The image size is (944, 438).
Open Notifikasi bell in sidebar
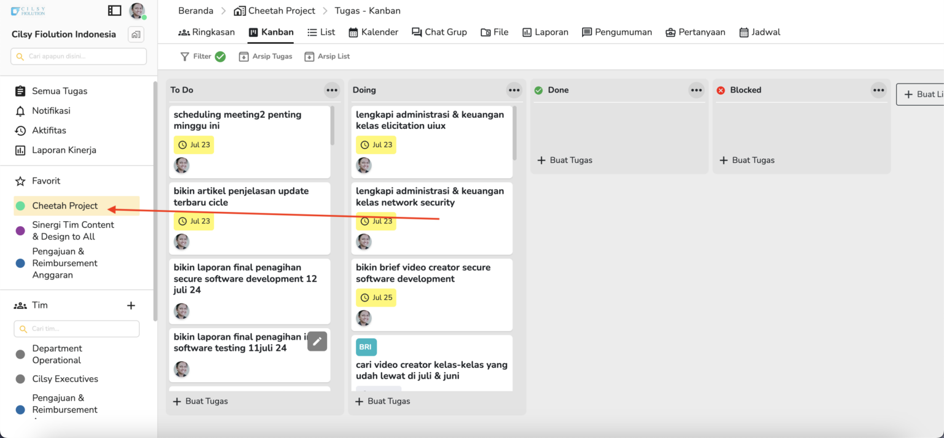(x=51, y=111)
